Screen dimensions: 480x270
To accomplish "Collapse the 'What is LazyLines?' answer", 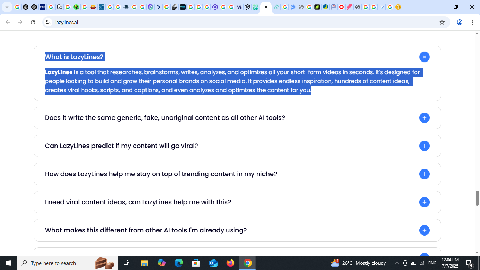I will coord(424,57).
